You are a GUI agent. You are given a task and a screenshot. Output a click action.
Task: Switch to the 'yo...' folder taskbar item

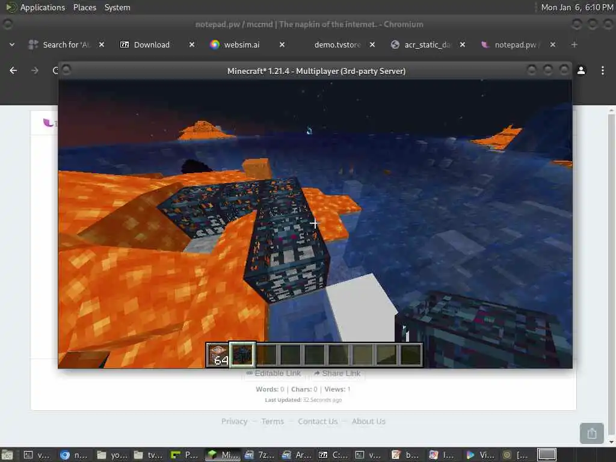(x=111, y=455)
